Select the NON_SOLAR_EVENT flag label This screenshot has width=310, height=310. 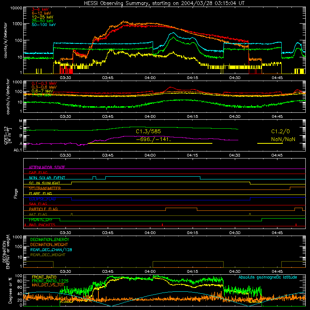point(47,178)
